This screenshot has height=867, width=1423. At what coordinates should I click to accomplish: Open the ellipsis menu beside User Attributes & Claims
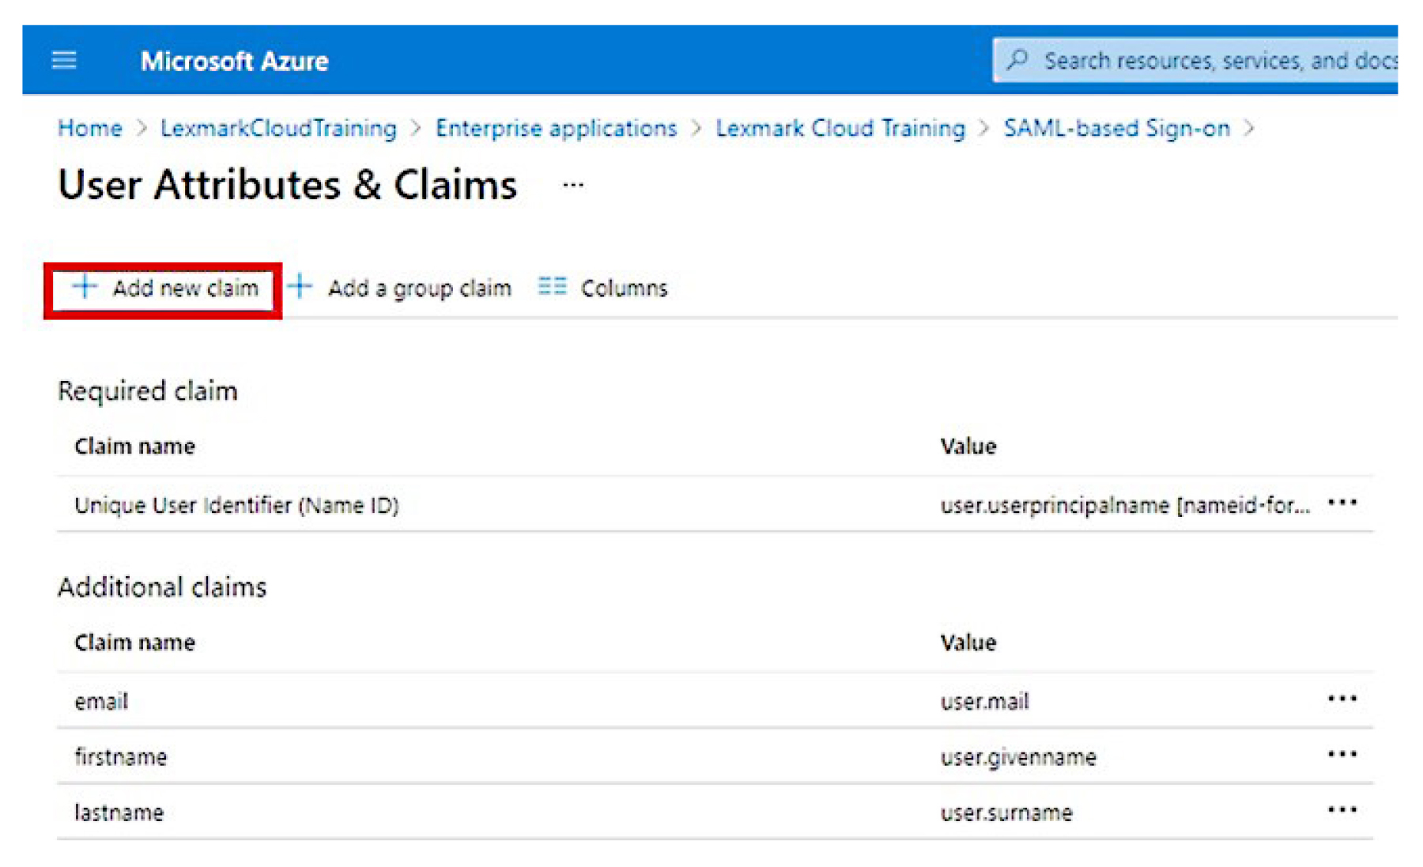(572, 186)
